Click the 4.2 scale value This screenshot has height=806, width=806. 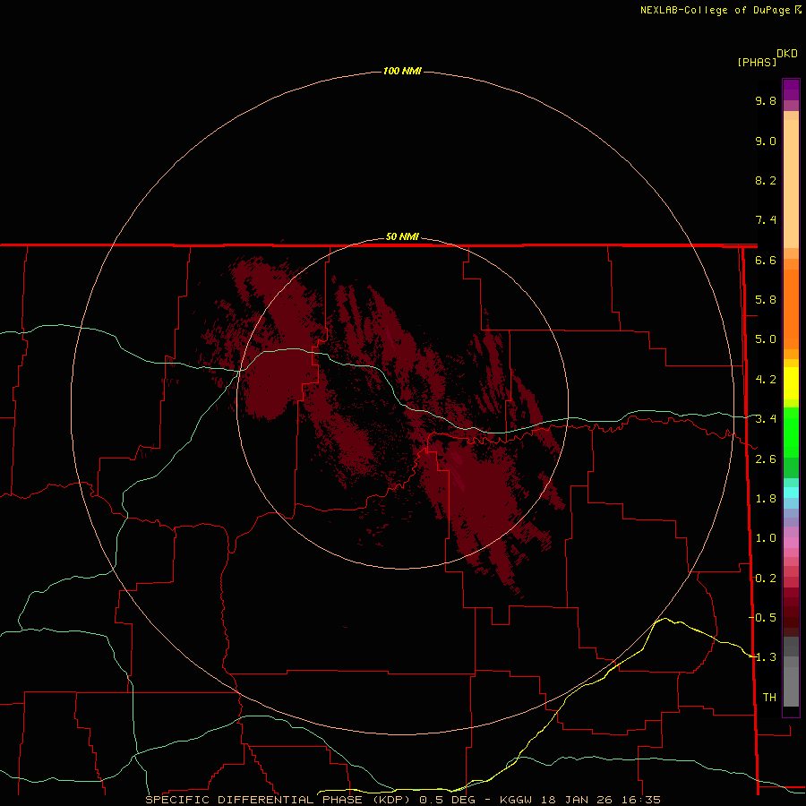point(766,380)
